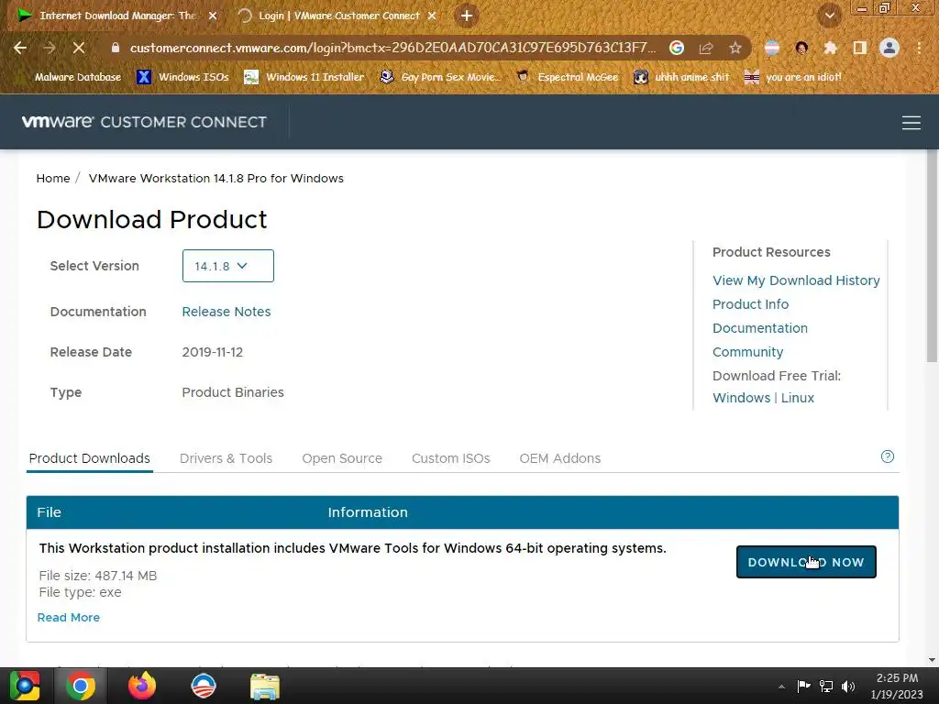The image size is (939, 704).
Task: Click the VMware Customer Connect logo
Action: 144,122
